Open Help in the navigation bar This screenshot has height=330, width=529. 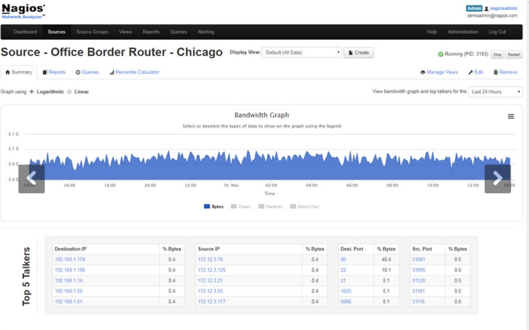click(432, 32)
